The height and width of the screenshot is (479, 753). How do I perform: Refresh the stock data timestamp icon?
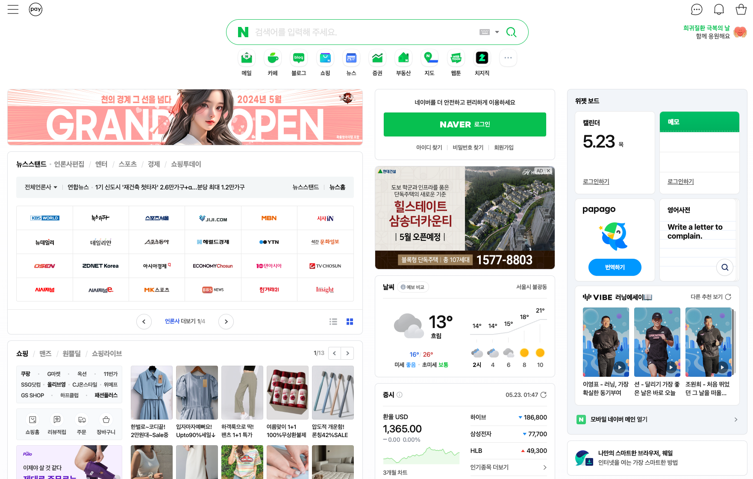[x=544, y=395]
